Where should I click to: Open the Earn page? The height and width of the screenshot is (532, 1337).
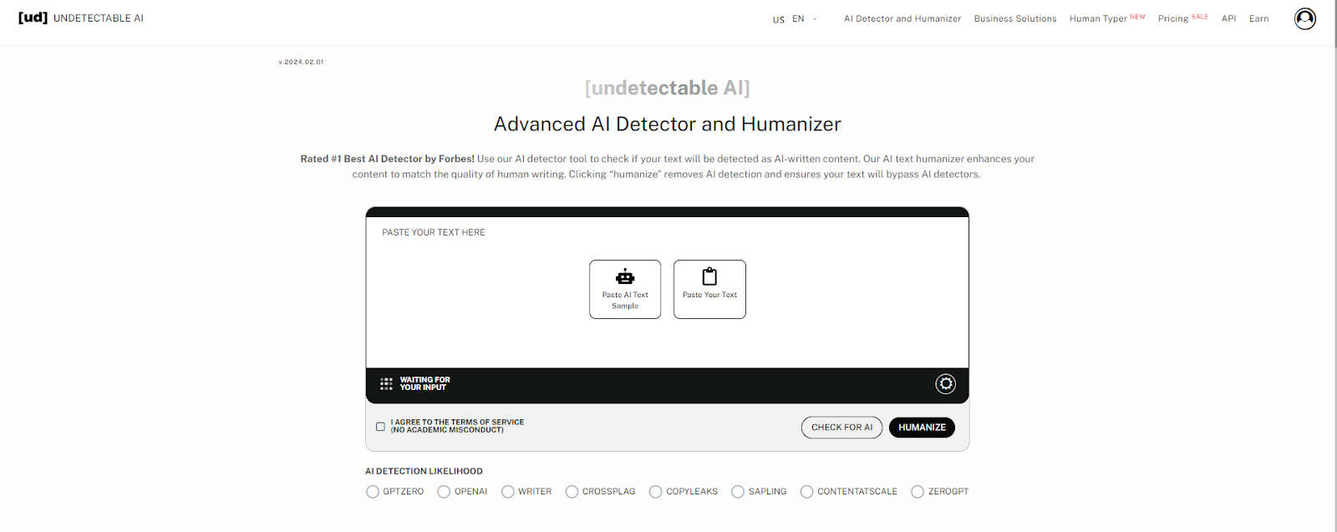click(1258, 18)
